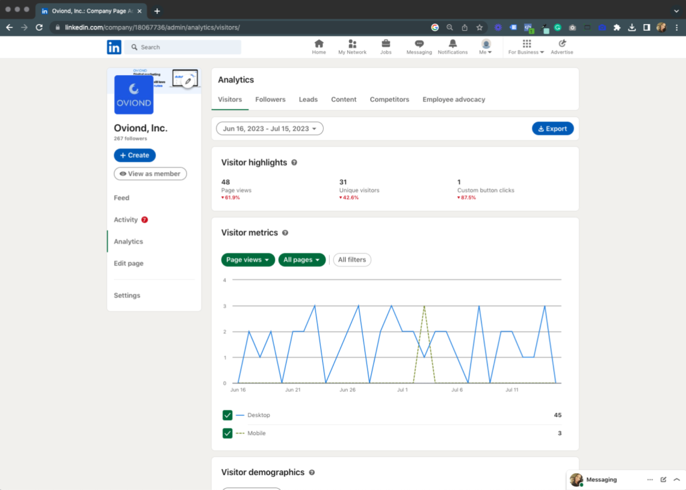The height and width of the screenshot is (490, 686).
Task: Toggle browser side panel icon
Action: pos(646,27)
